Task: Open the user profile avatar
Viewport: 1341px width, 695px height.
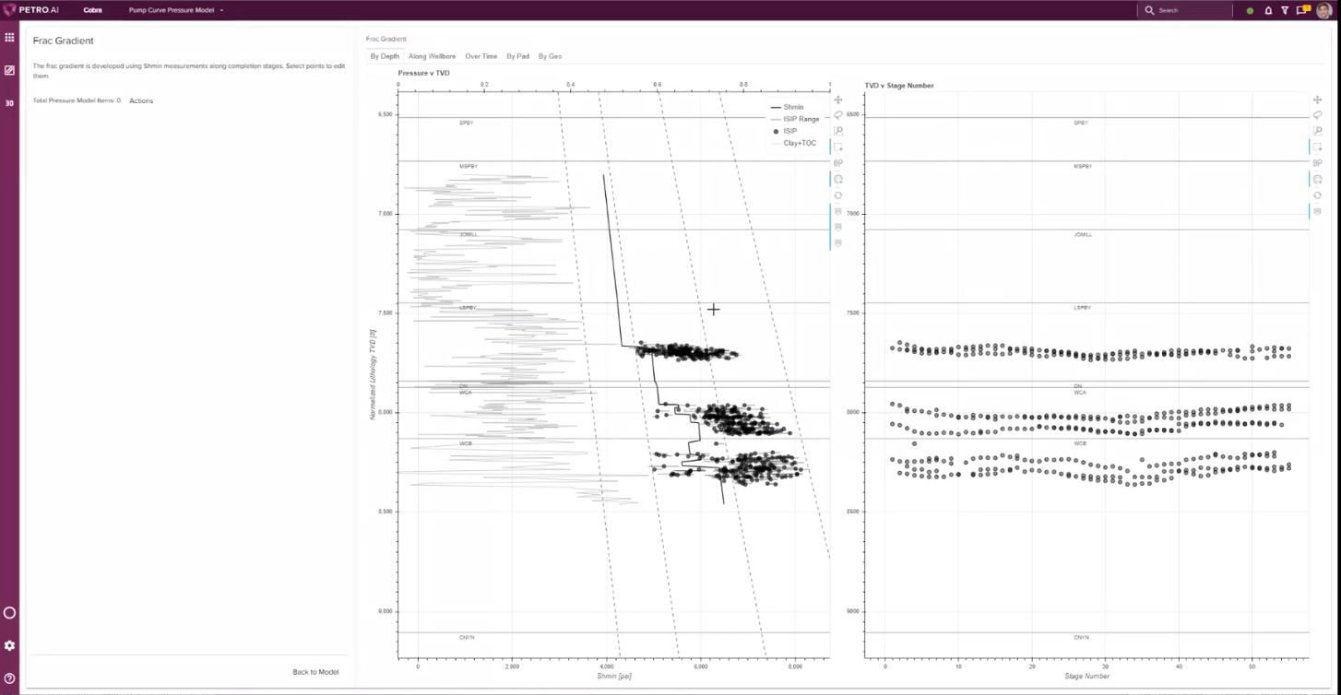Action: (1323, 10)
